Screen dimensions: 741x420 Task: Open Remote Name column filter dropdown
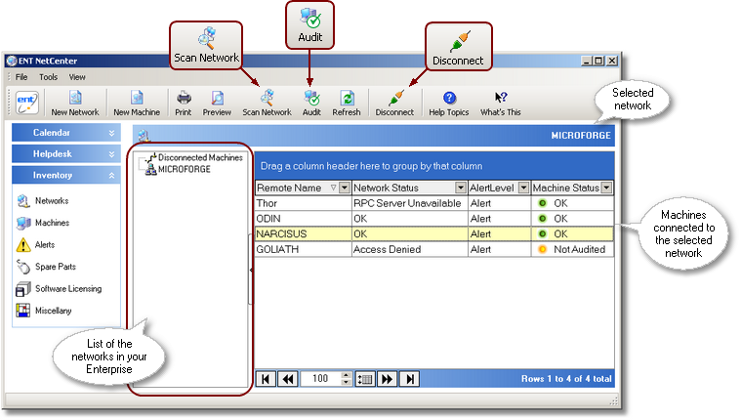[x=345, y=189]
